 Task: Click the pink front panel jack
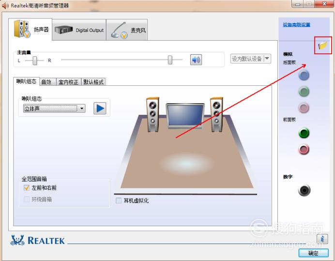pos(304,149)
